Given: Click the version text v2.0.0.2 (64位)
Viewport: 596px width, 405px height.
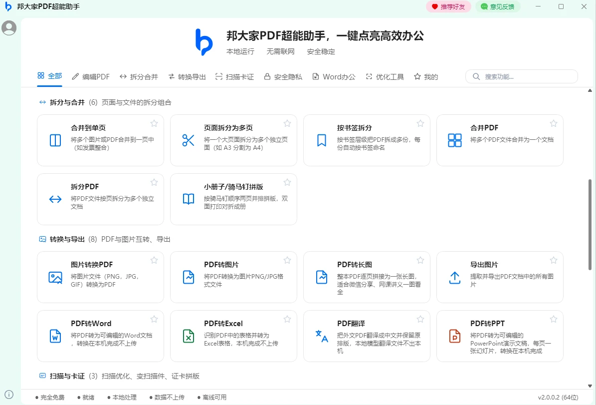Looking at the screenshot, I should coord(558,398).
